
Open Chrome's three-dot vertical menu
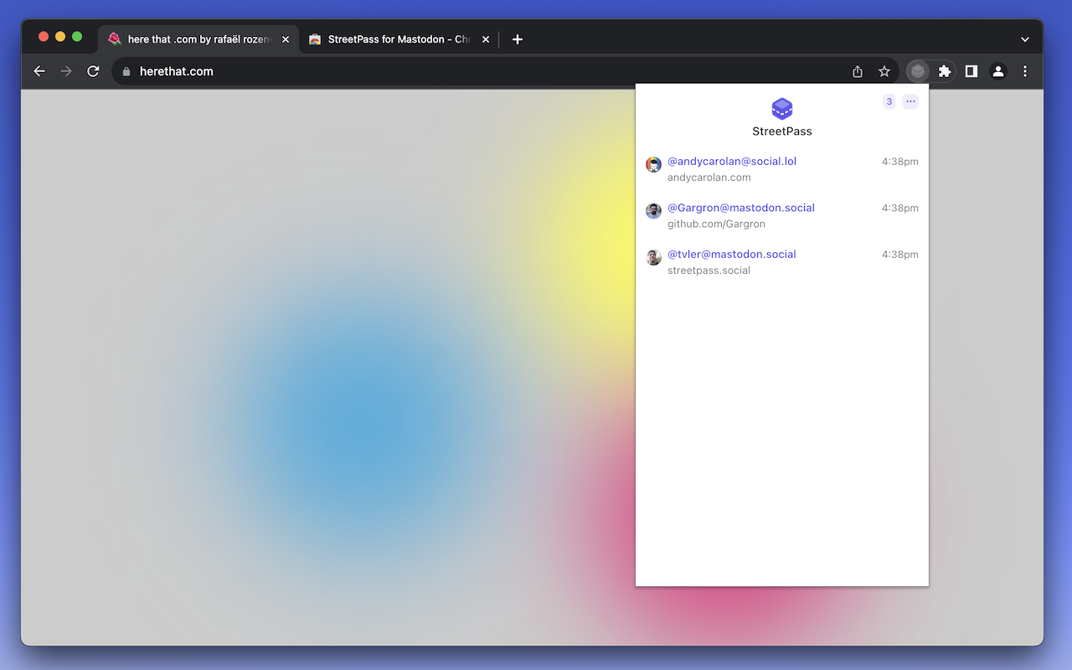[1025, 71]
